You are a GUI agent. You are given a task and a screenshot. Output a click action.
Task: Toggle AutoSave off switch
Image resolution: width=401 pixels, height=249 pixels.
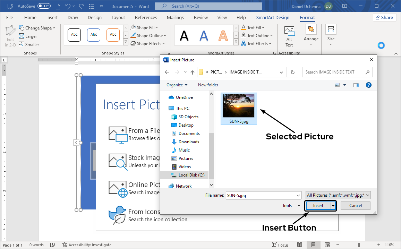click(x=43, y=6)
